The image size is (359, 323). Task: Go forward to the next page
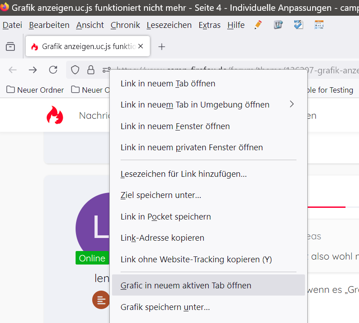click(33, 70)
